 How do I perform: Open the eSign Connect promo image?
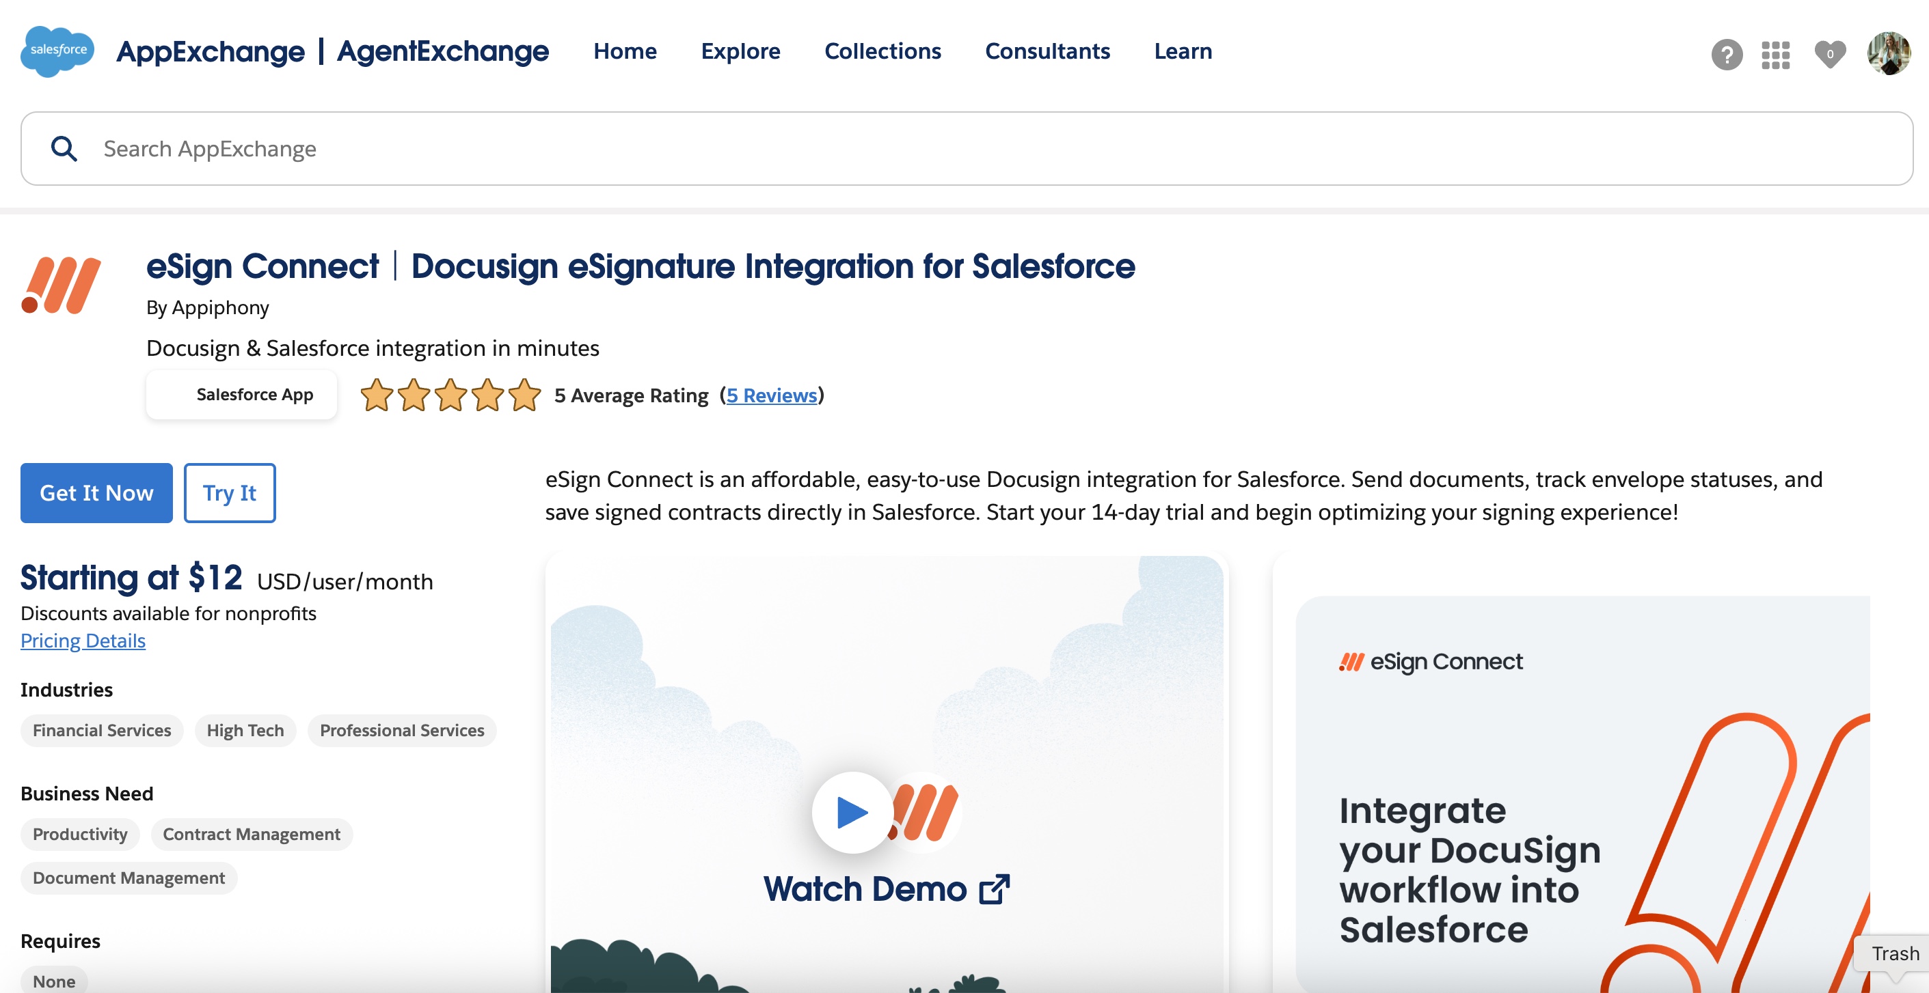pos(1582,794)
